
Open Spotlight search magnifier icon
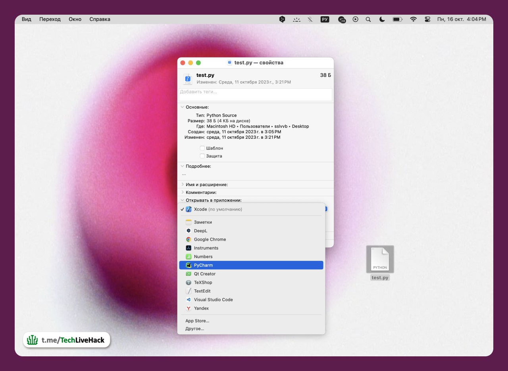[368, 19]
